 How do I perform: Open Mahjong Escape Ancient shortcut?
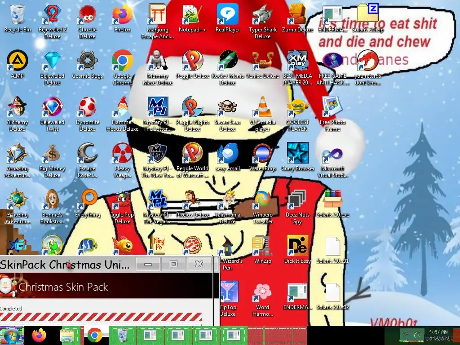click(x=158, y=22)
